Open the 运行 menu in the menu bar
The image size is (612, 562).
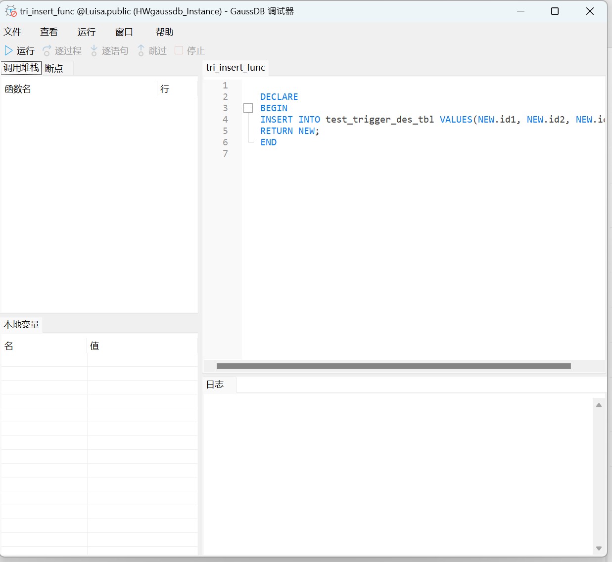click(87, 32)
